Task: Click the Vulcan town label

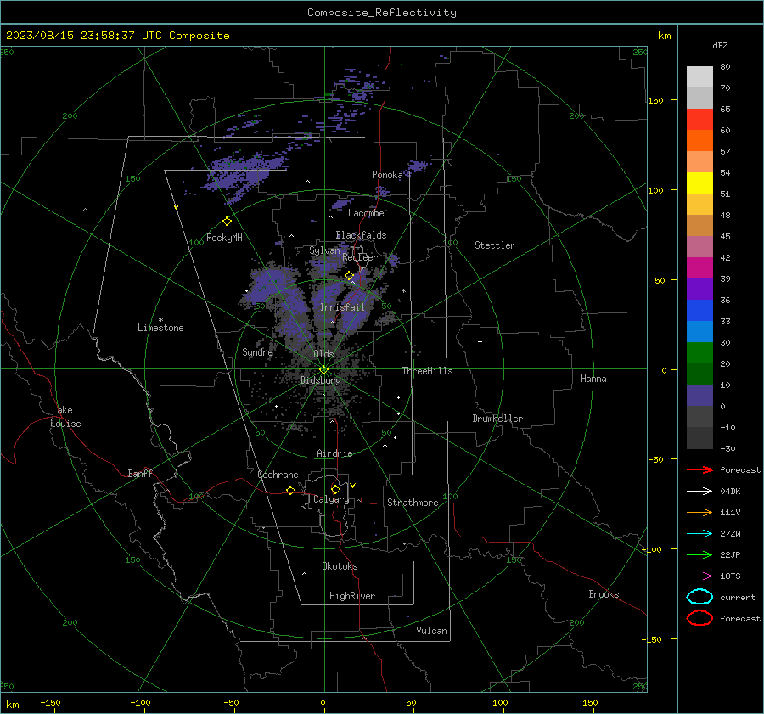Action: pyautogui.click(x=431, y=631)
